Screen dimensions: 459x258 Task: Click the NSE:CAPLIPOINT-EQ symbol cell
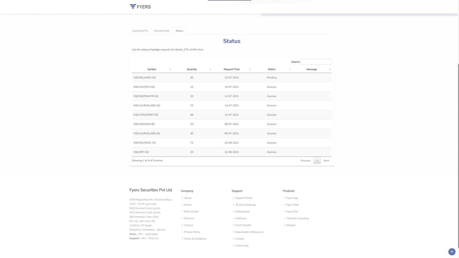[146, 115]
